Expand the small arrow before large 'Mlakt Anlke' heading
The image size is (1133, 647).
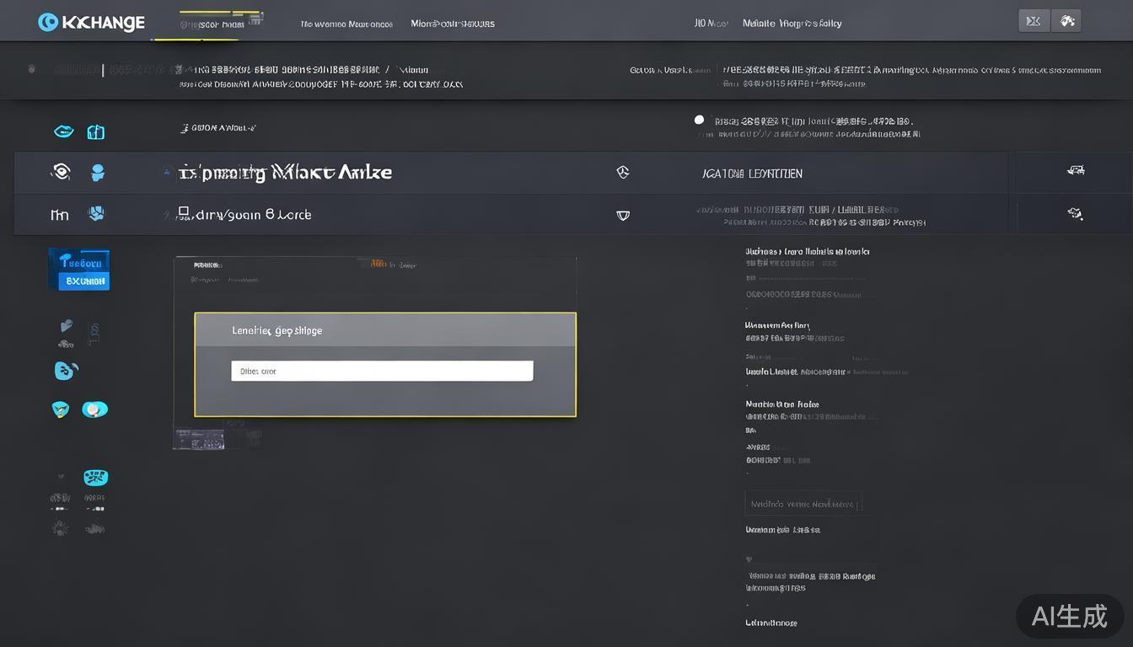click(x=166, y=172)
